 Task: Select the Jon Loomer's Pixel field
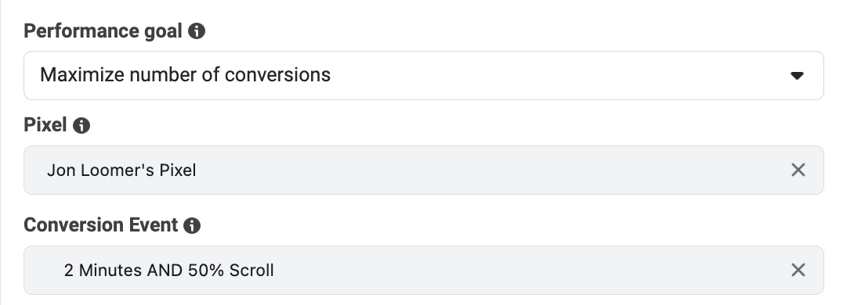(x=424, y=170)
